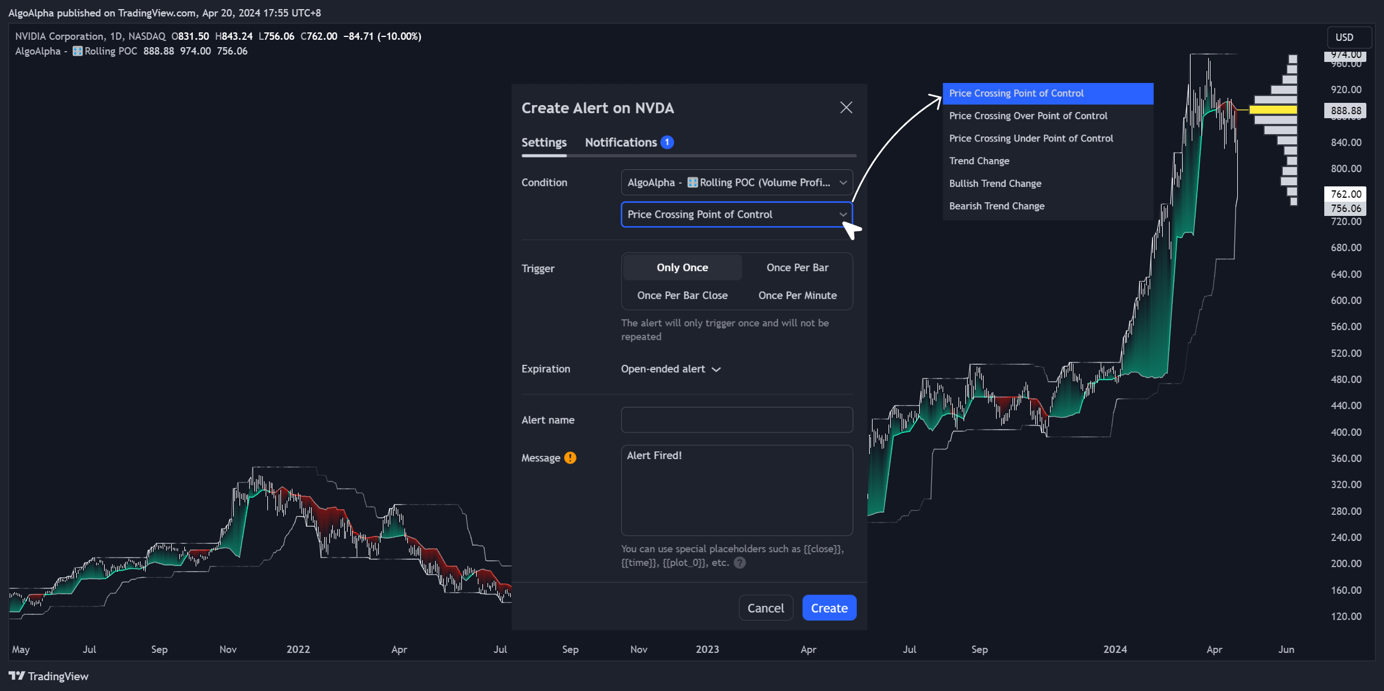Screen dimensions: 1384x691
Task: Choose Bullish Trend Change option
Action: (x=1048, y=184)
